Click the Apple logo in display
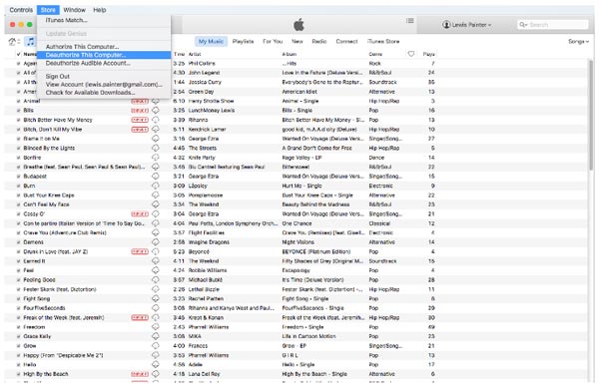Viewport: 599px width, 390px height. (299, 25)
